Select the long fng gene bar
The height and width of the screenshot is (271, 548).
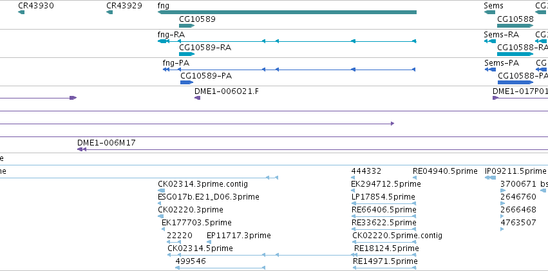tap(287, 13)
